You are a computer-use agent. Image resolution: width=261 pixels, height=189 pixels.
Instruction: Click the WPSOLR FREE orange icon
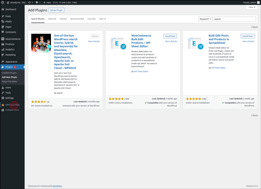click(x=3, y=105)
